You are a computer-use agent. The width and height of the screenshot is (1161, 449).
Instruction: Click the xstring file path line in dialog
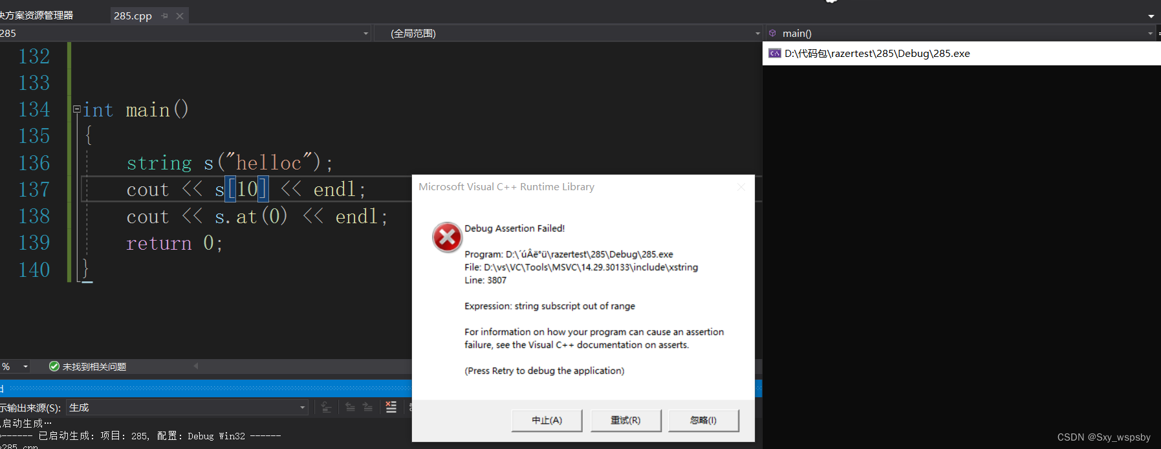(x=581, y=267)
